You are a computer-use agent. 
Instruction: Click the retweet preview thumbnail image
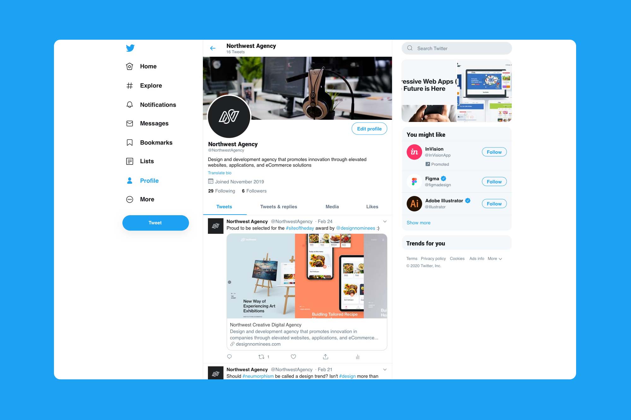(307, 276)
